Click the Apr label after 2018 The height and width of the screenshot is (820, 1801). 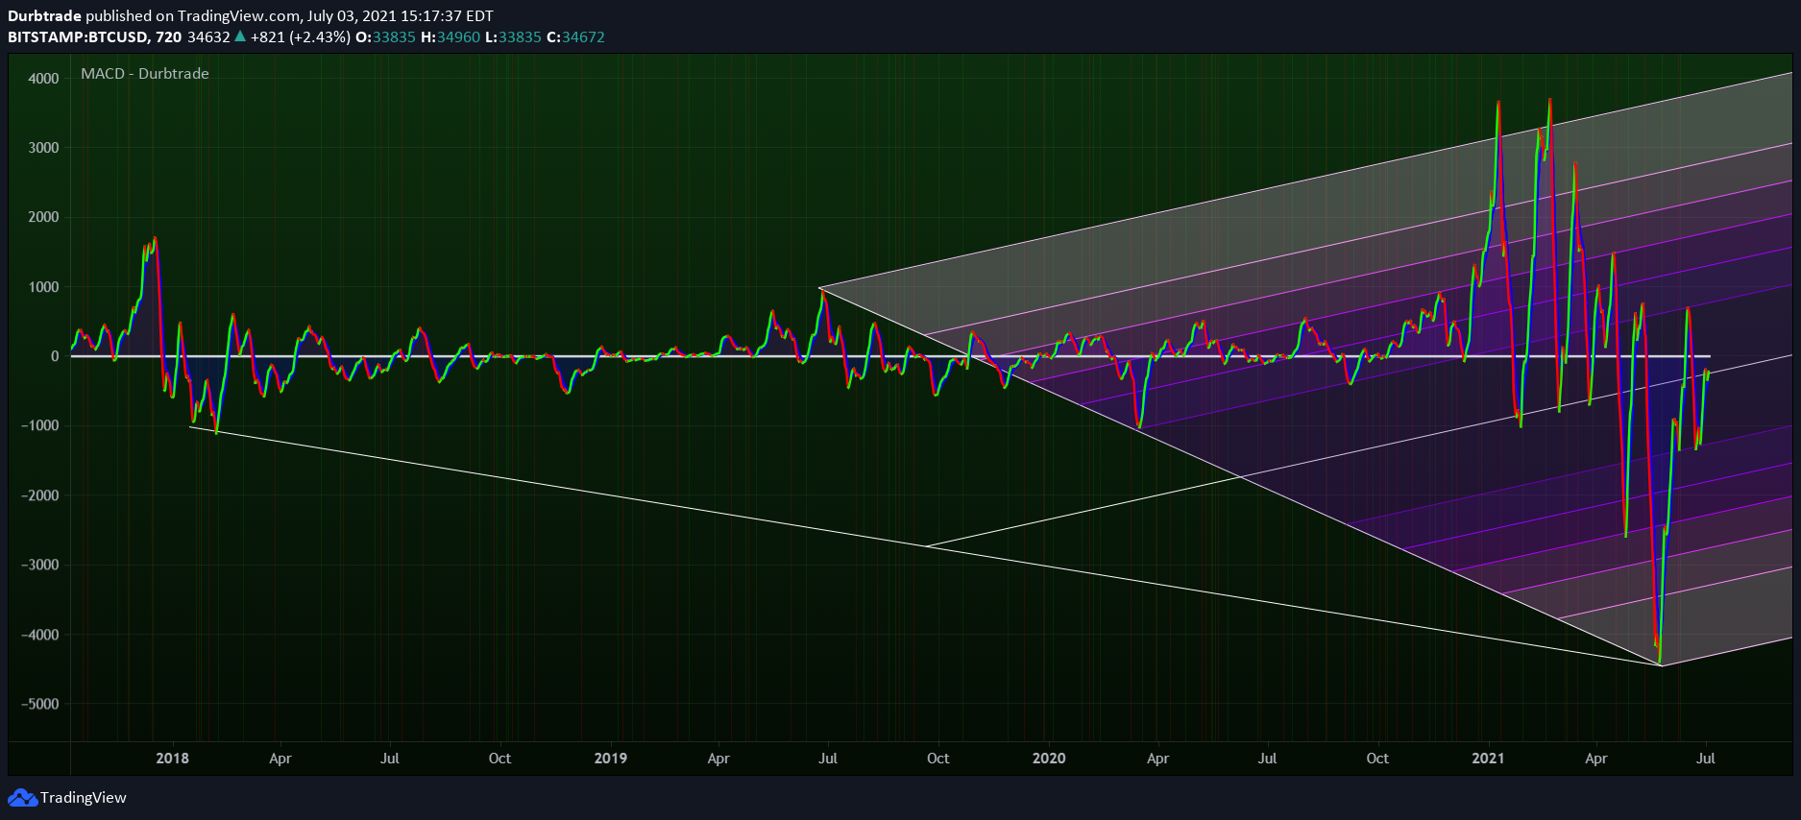click(280, 759)
